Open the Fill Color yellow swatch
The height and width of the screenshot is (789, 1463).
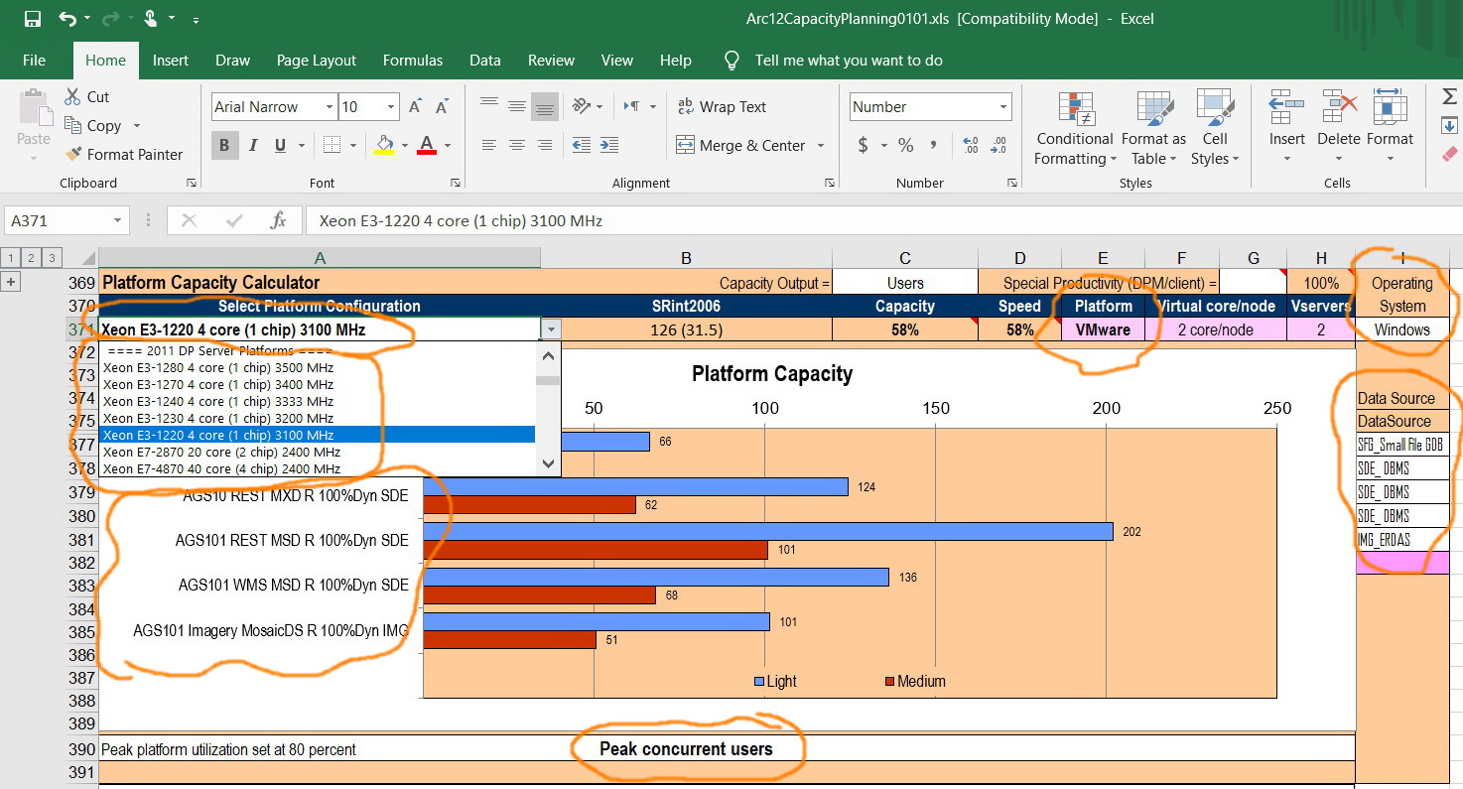pos(385,145)
